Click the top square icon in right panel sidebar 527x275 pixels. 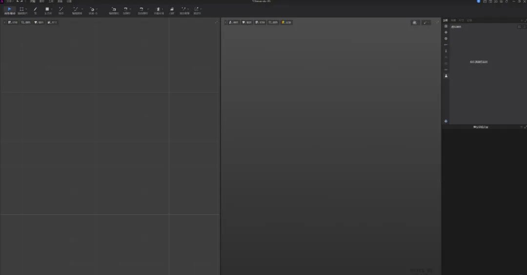pos(446,26)
